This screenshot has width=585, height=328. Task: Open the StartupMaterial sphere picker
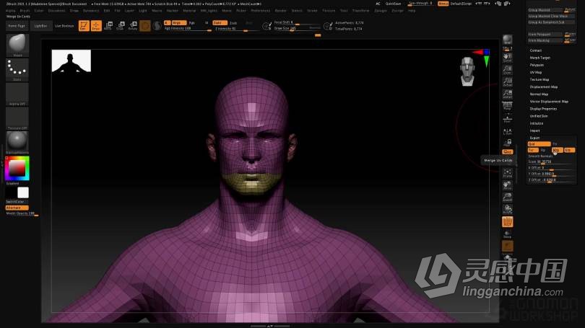click(x=17, y=142)
